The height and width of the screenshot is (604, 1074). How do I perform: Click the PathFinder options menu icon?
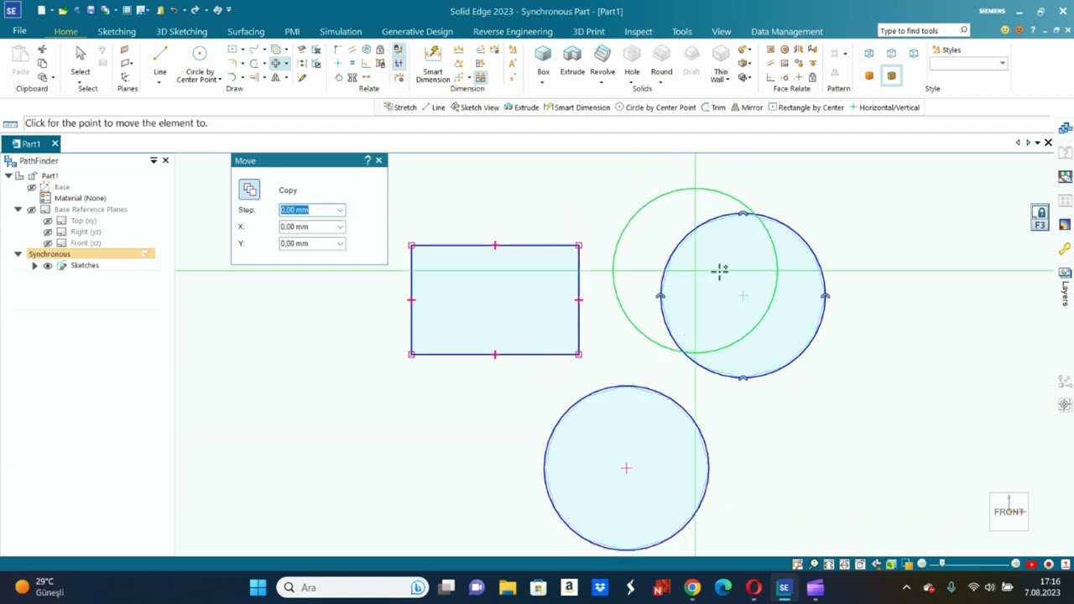[154, 160]
